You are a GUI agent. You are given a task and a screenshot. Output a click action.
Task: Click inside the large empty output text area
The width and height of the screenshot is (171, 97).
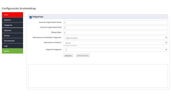[98, 76]
